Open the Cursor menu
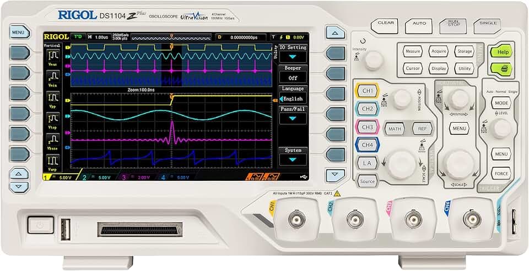 click(413, 68)
